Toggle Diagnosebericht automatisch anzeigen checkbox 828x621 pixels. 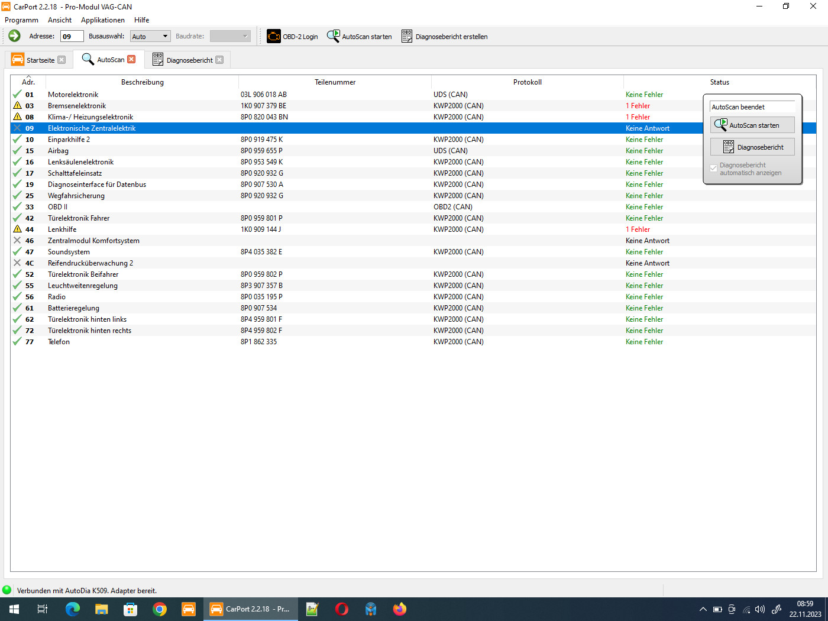[x=714, y=169]
